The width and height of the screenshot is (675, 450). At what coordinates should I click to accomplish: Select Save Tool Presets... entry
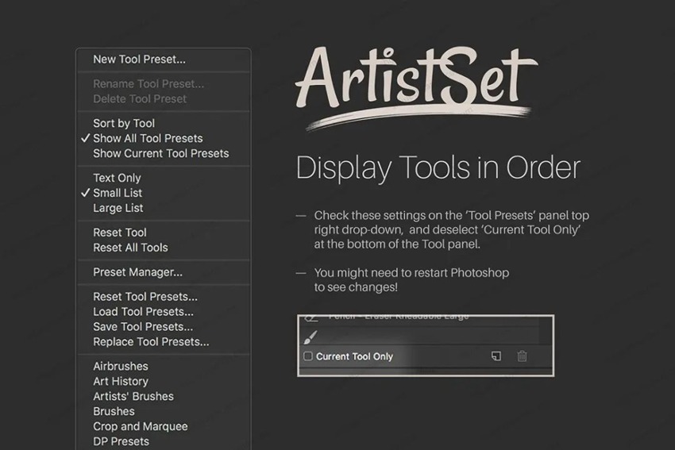[143, 327]
